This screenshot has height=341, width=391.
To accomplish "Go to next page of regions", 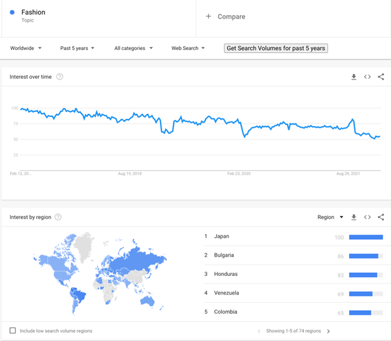I will [328, 331].
